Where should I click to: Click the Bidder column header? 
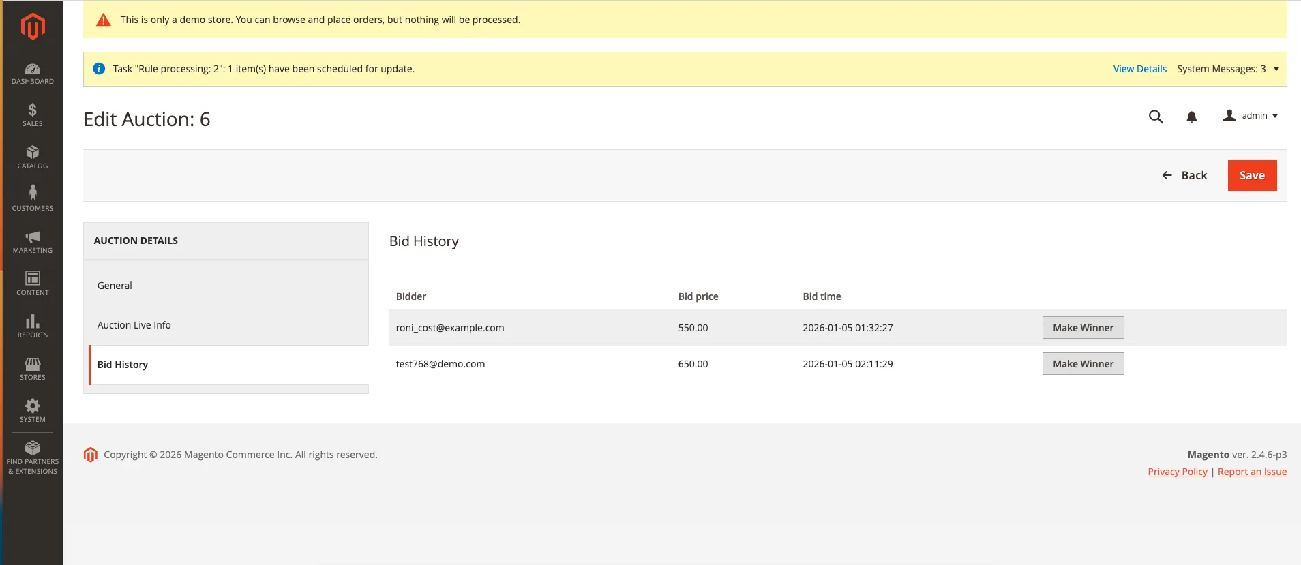(x=411, y=296)
